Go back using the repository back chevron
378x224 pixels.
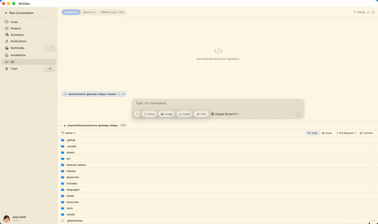coord(61,125)
